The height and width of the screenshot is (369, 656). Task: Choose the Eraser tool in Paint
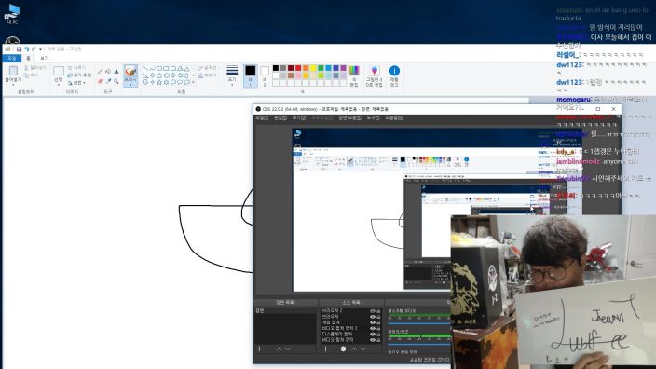[x=101, y=81]
